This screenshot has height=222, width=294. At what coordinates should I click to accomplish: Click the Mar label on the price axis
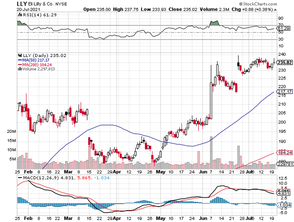[x=68, y=172]
